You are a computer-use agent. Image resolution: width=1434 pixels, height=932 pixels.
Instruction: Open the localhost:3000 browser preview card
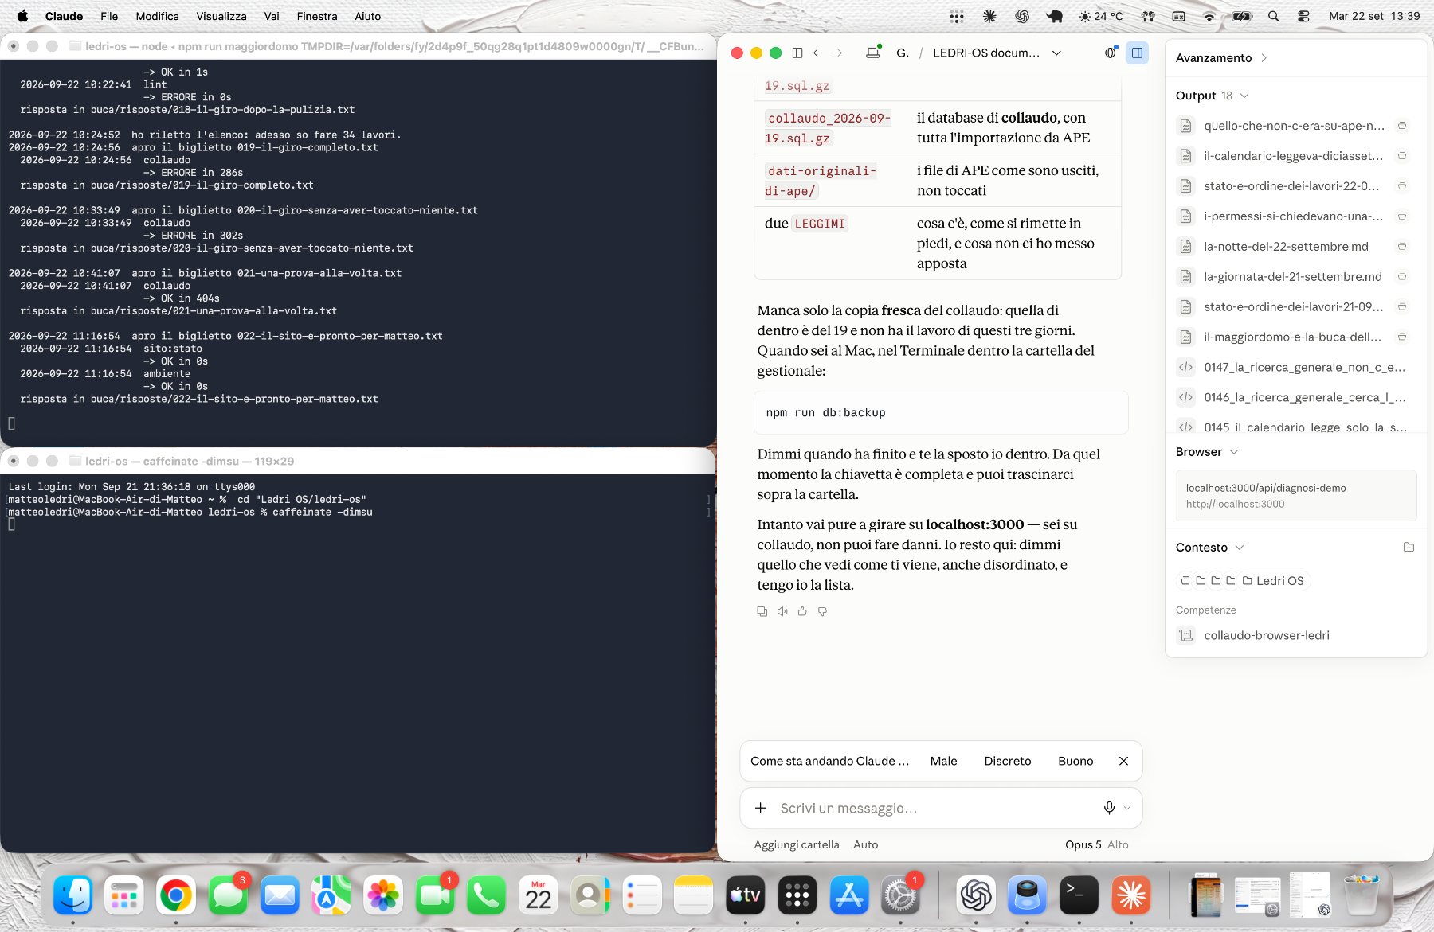[x=1296, y=496]
